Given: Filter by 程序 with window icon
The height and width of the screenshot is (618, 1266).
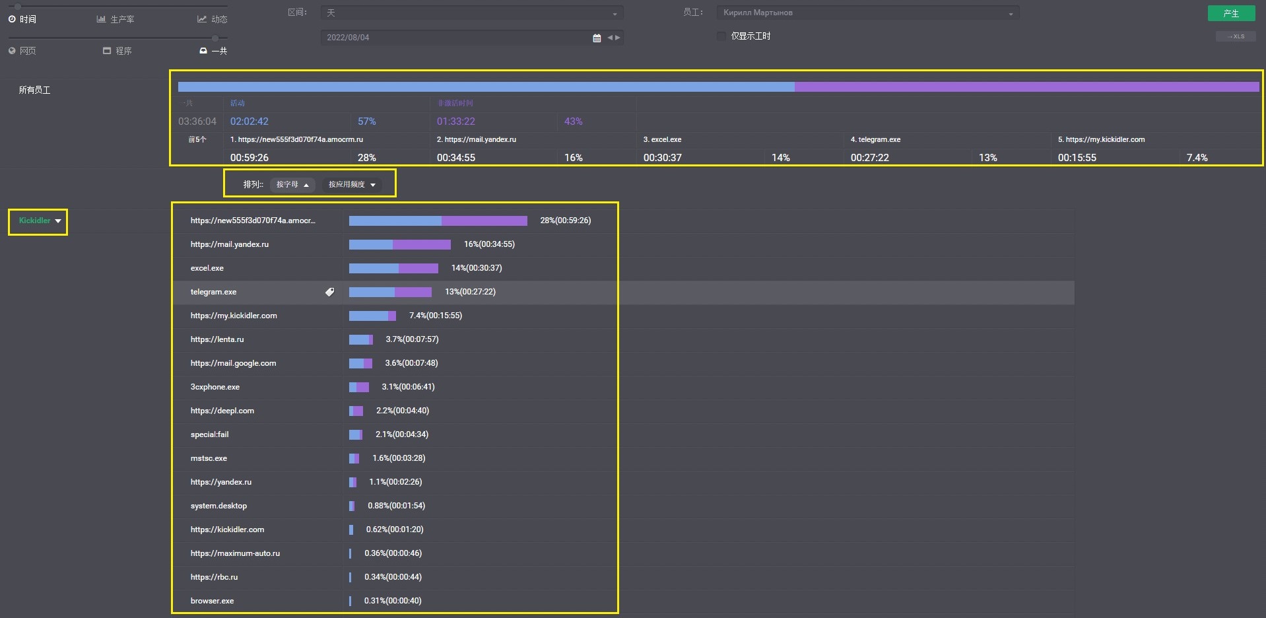Looking at the screenshot, I should coord(117,51).
